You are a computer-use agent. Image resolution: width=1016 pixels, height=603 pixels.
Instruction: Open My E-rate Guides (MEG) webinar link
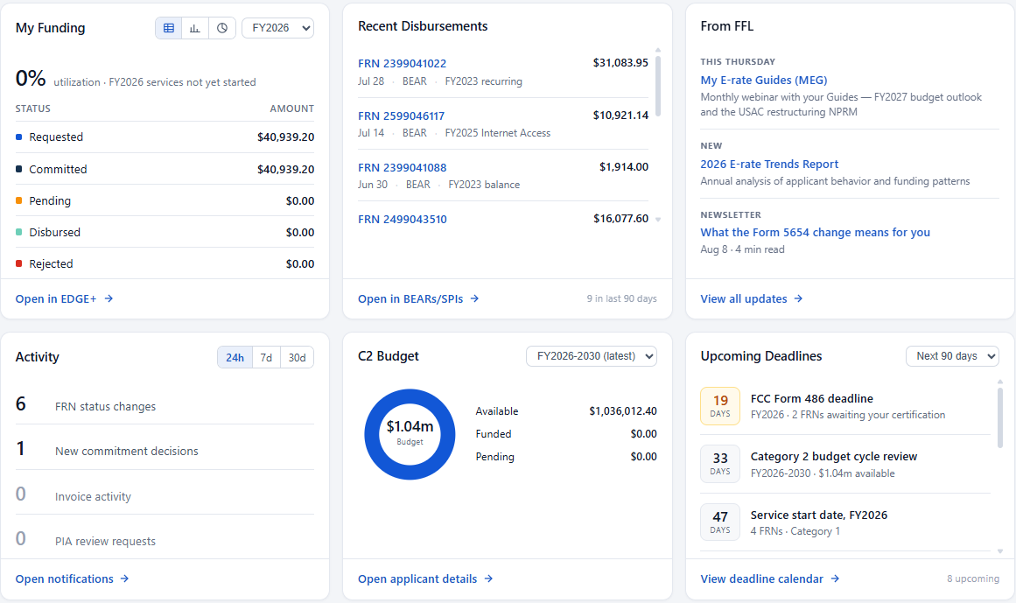[x=763, y=81]
